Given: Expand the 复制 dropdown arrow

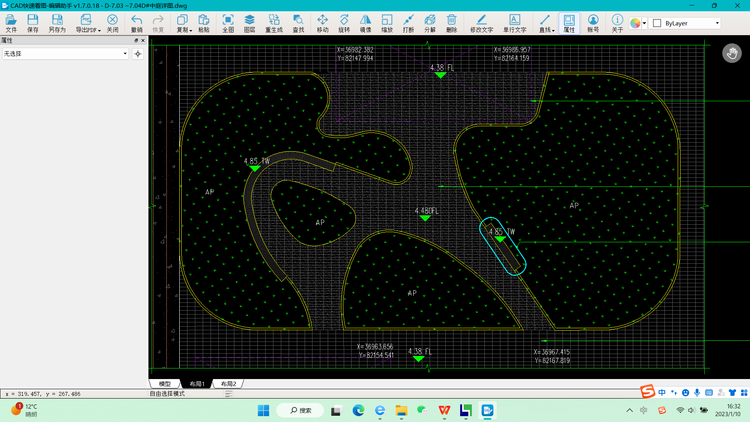Looking at the screenshot, I should (191, 30).
